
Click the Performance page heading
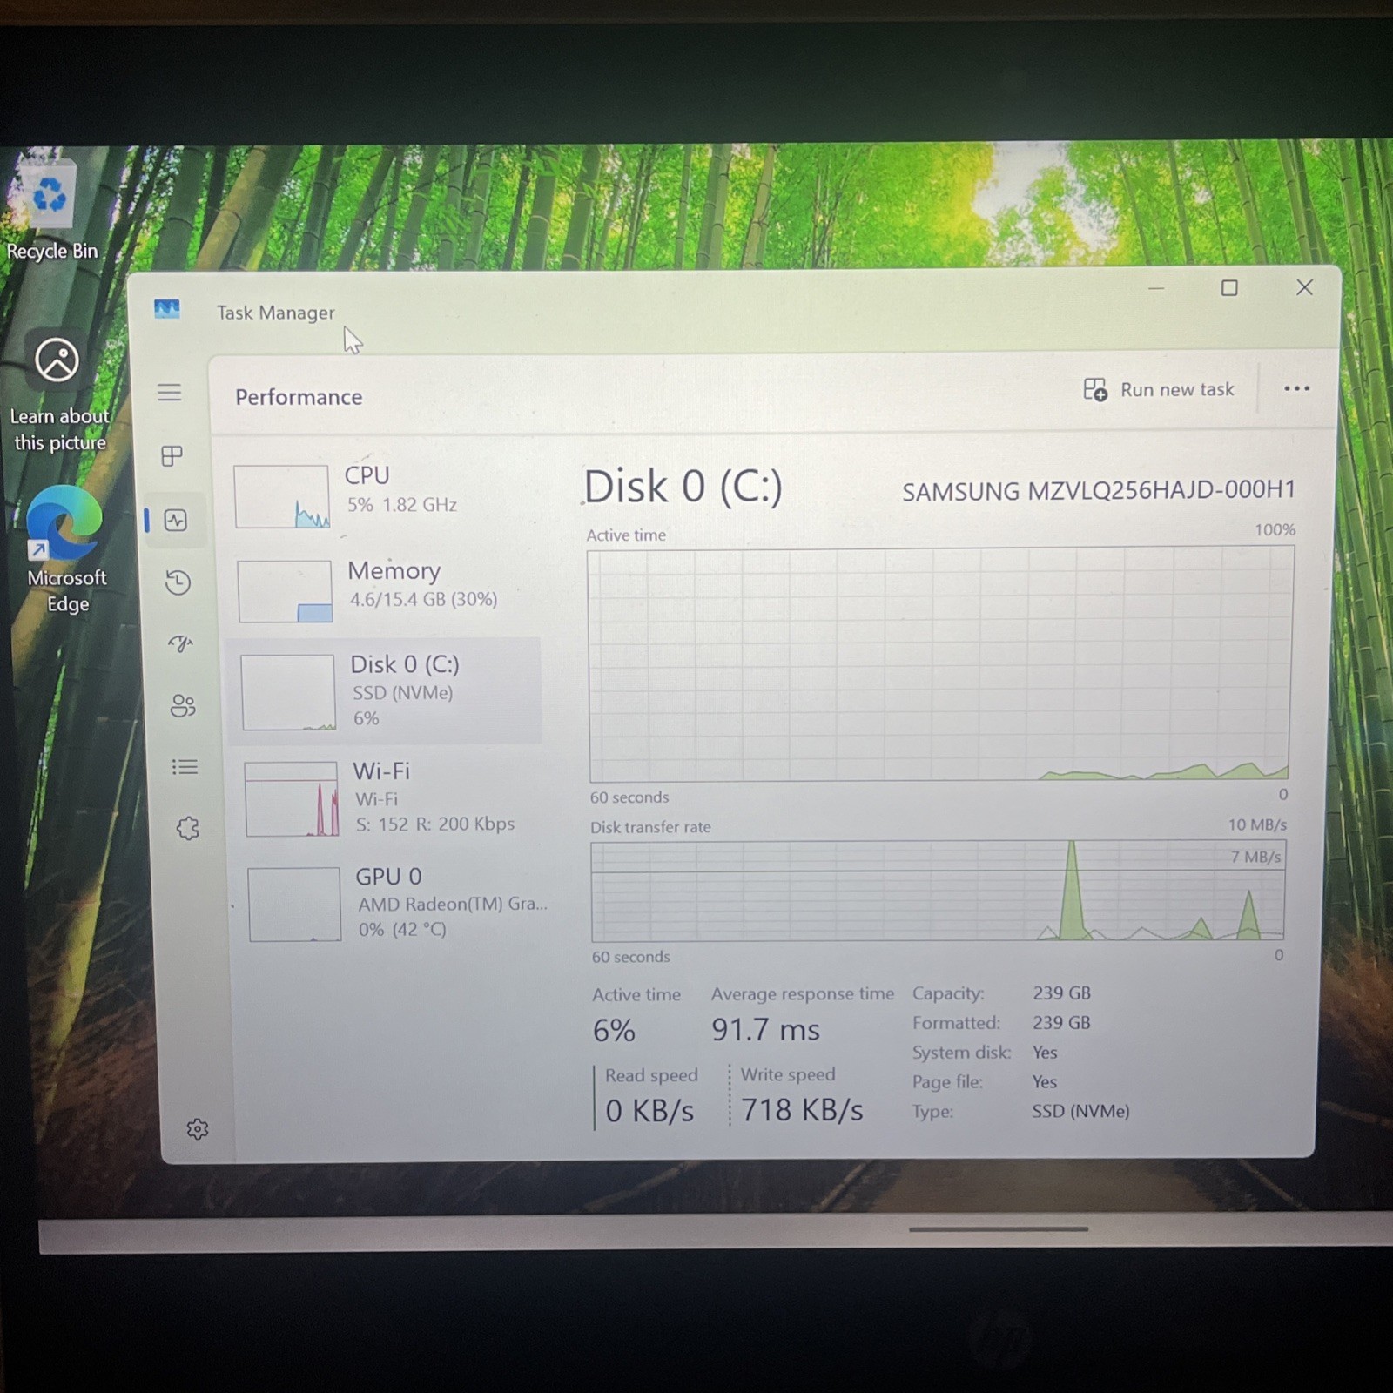[x=299, y=397]
